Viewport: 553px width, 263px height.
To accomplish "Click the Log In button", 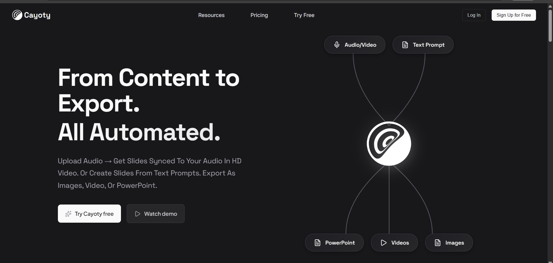I will pyautogui.click(x=474, y=15).
